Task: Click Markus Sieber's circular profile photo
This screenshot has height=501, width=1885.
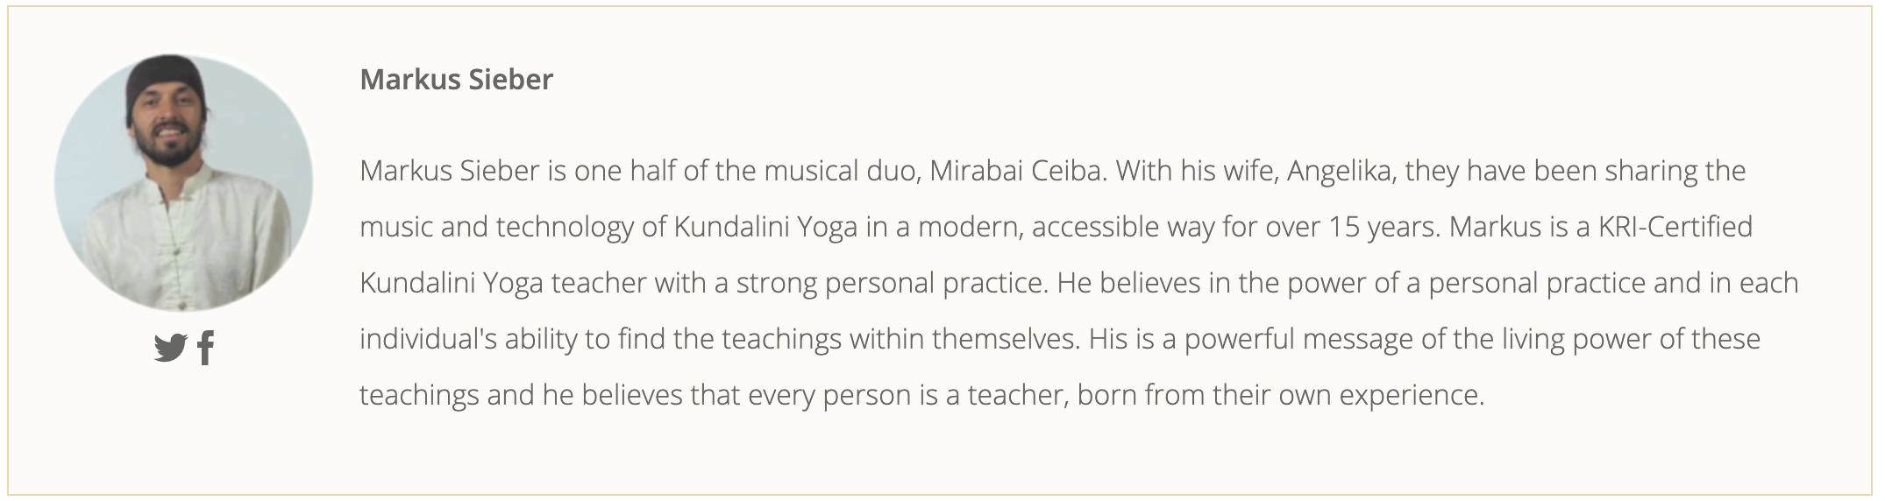Action: [183, 182]
